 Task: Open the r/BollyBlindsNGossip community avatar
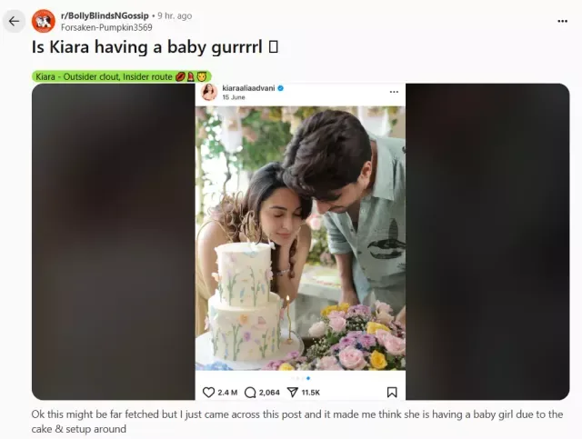44,21
